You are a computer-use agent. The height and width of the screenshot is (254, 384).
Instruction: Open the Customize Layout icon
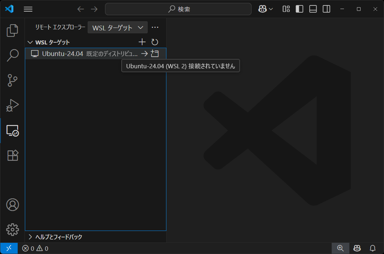[286, 9]
